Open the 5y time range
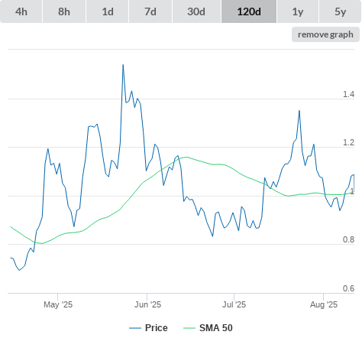This screenshot has width=362, height=348. pos(341,11)
